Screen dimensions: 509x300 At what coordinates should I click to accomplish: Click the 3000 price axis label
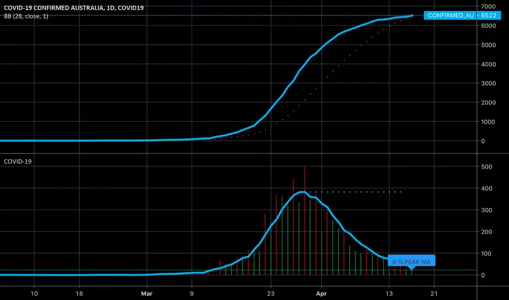489,83
